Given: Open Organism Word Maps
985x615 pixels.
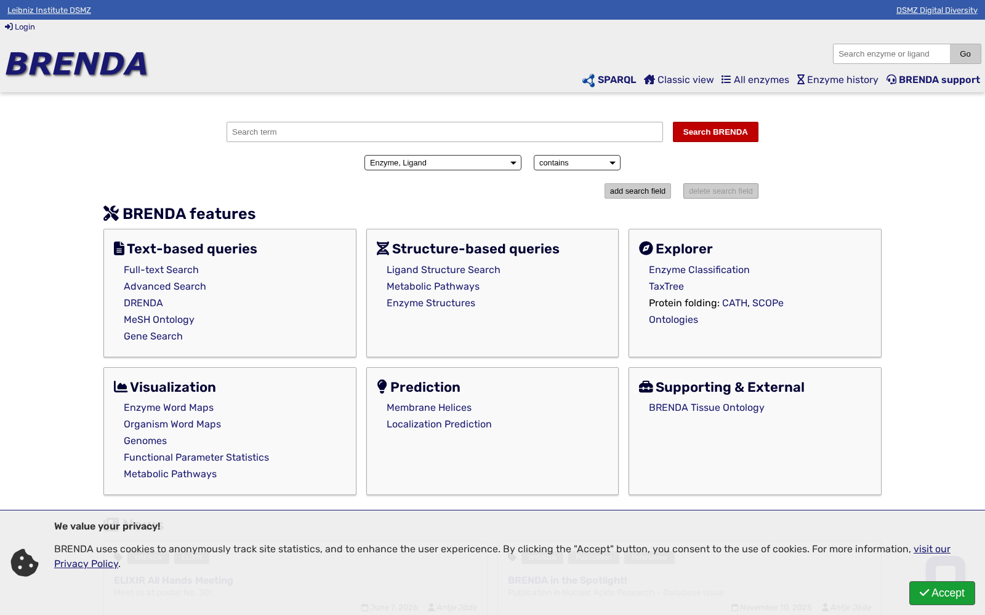Looking at the screenshot, I should click(x=172, y=424).
